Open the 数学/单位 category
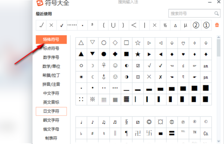 51,66
